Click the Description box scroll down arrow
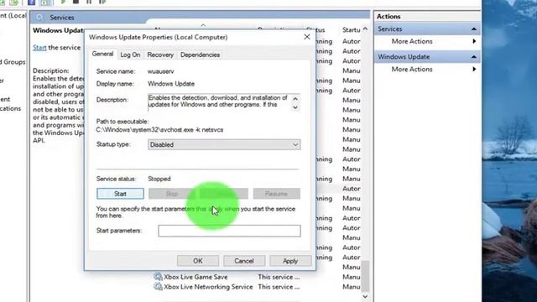Image resolution: width=537 pixels, height=302 pixels. 295,107
